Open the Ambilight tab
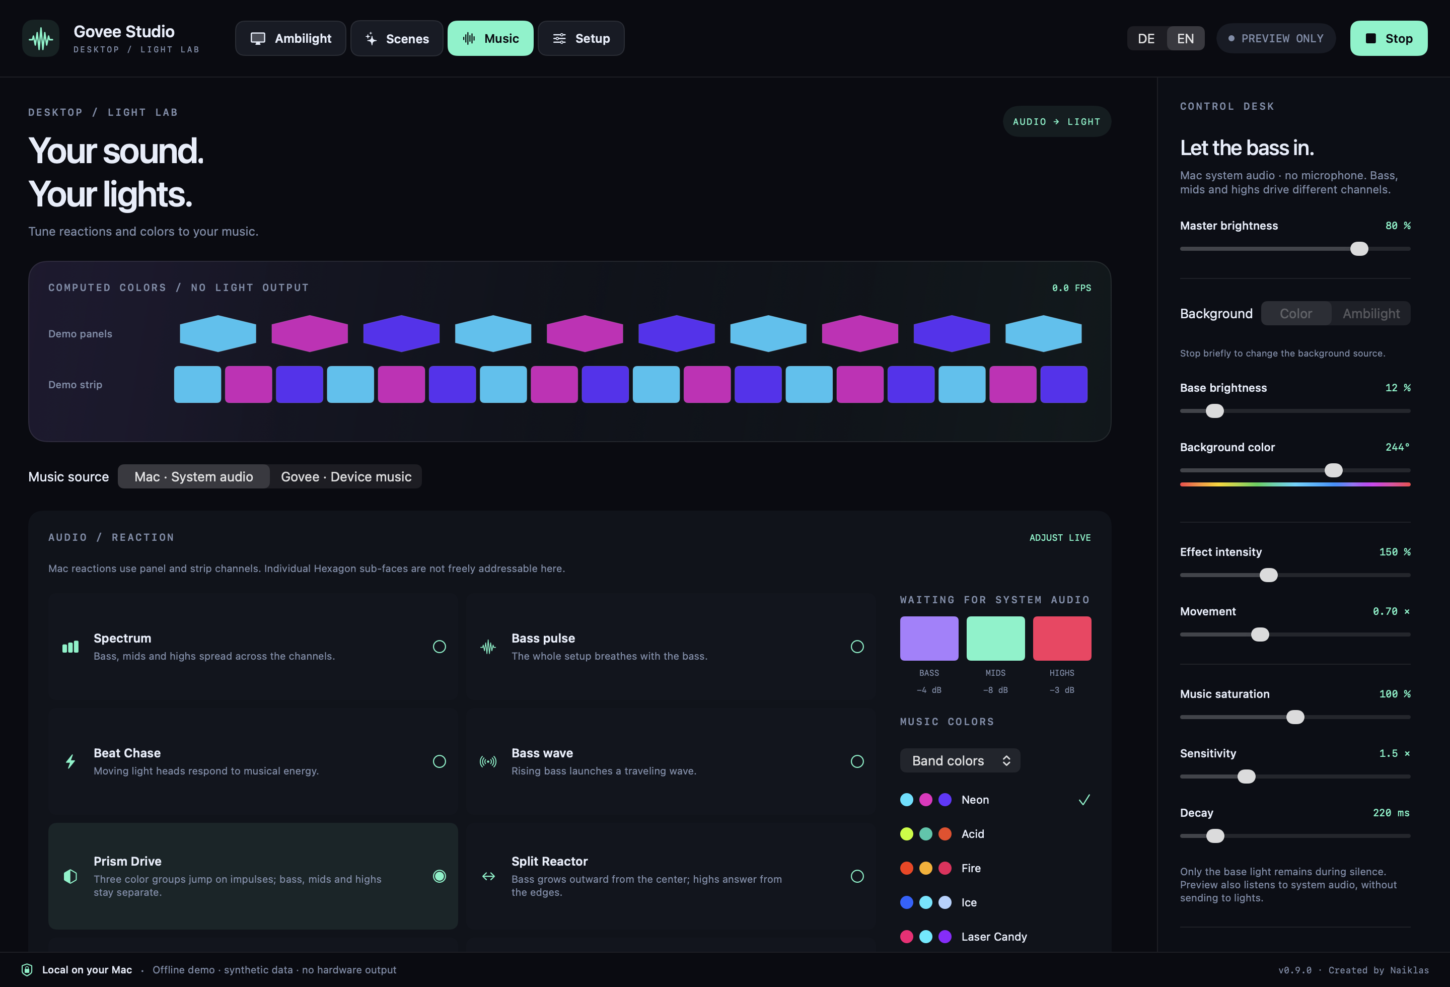 (x=290, y=38)
